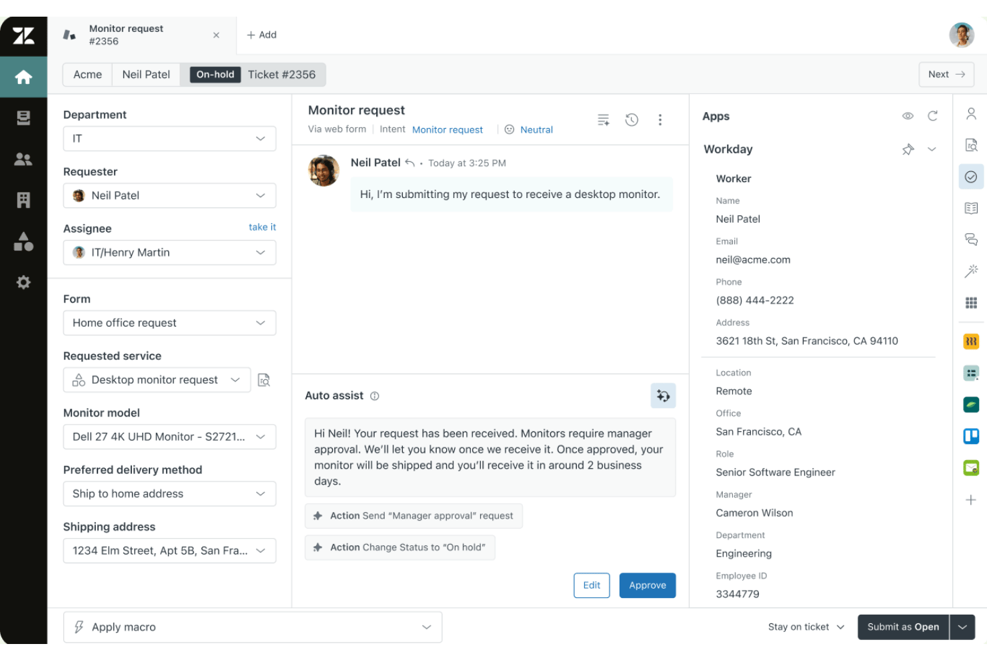Click the Auto assist info icon
The width and height of the screenshot is (987, 658).
click(375, 396)
